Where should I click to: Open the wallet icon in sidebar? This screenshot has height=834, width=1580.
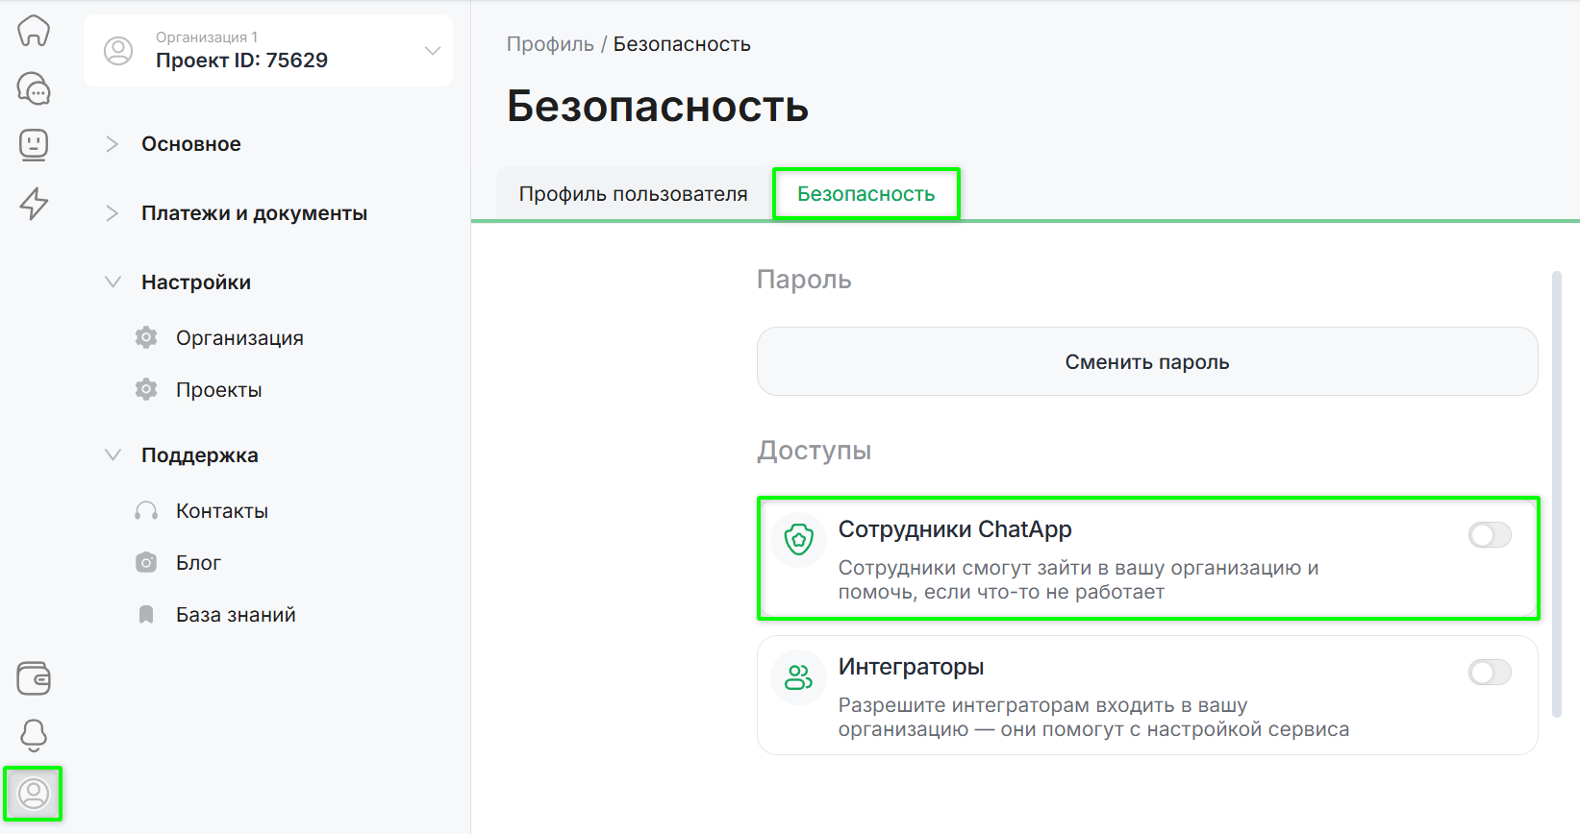(34, 678)
